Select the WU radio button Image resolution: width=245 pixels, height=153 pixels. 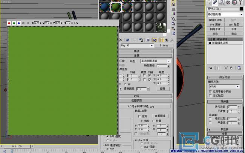coord(125,84)
